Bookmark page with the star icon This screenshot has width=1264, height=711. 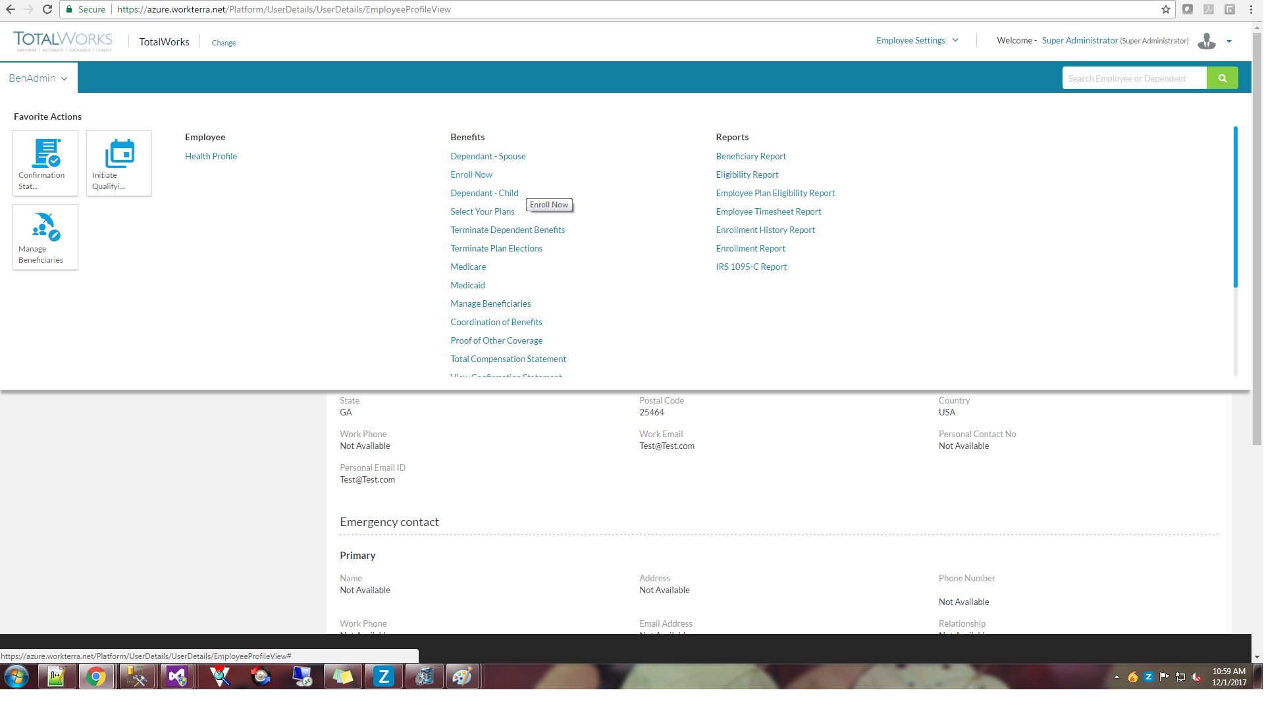(1165, 9)
